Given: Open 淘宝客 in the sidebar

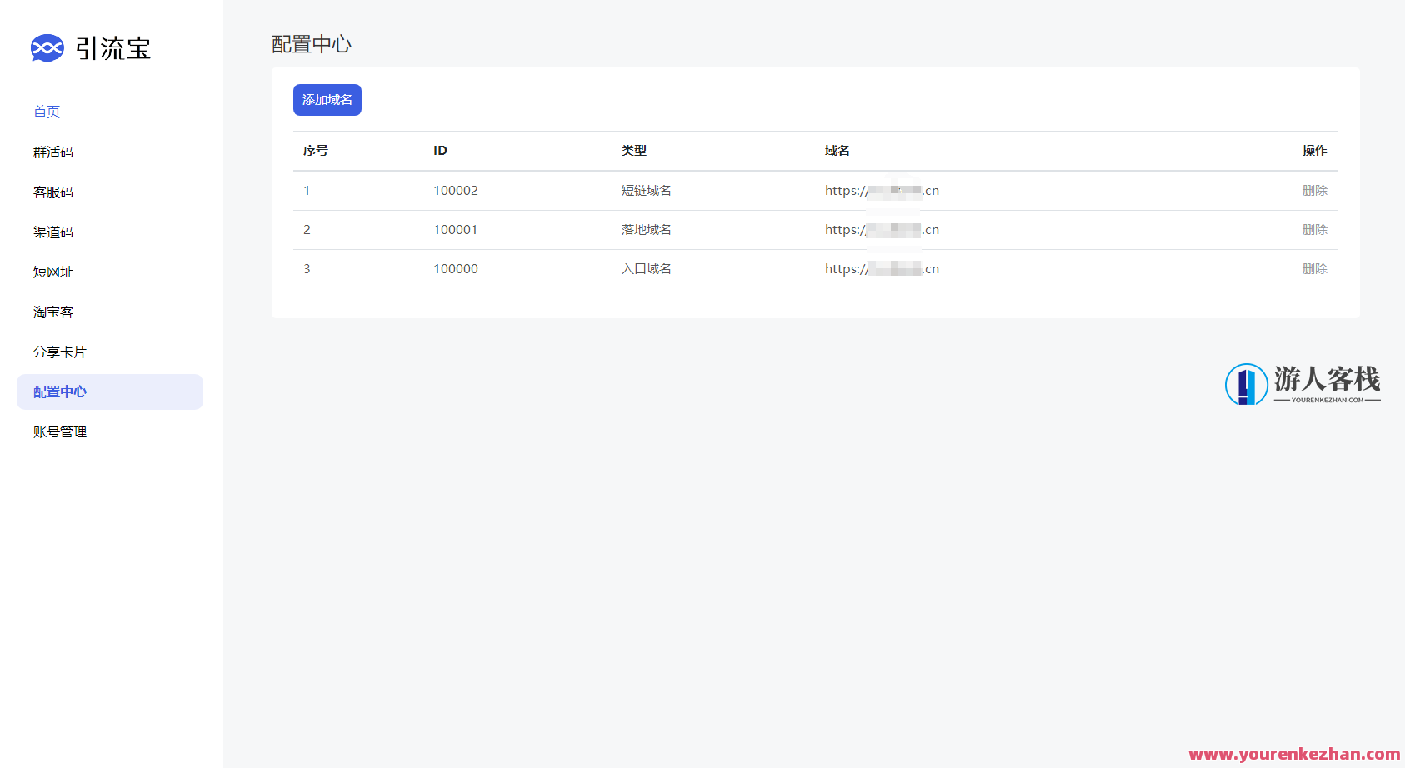Looking at the screenshot, I should click(53, 312).
